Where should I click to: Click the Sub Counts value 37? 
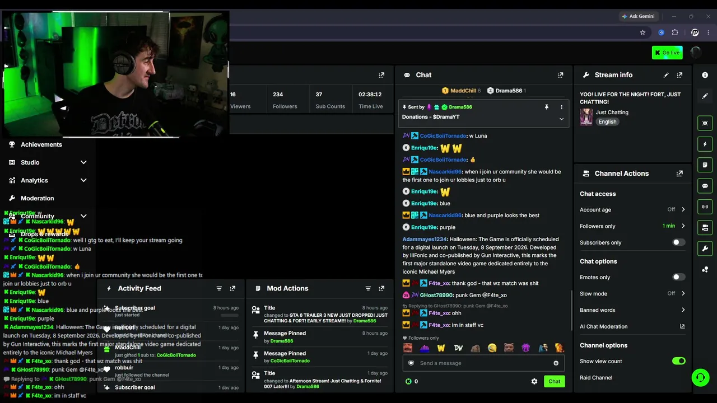[319, 95]
